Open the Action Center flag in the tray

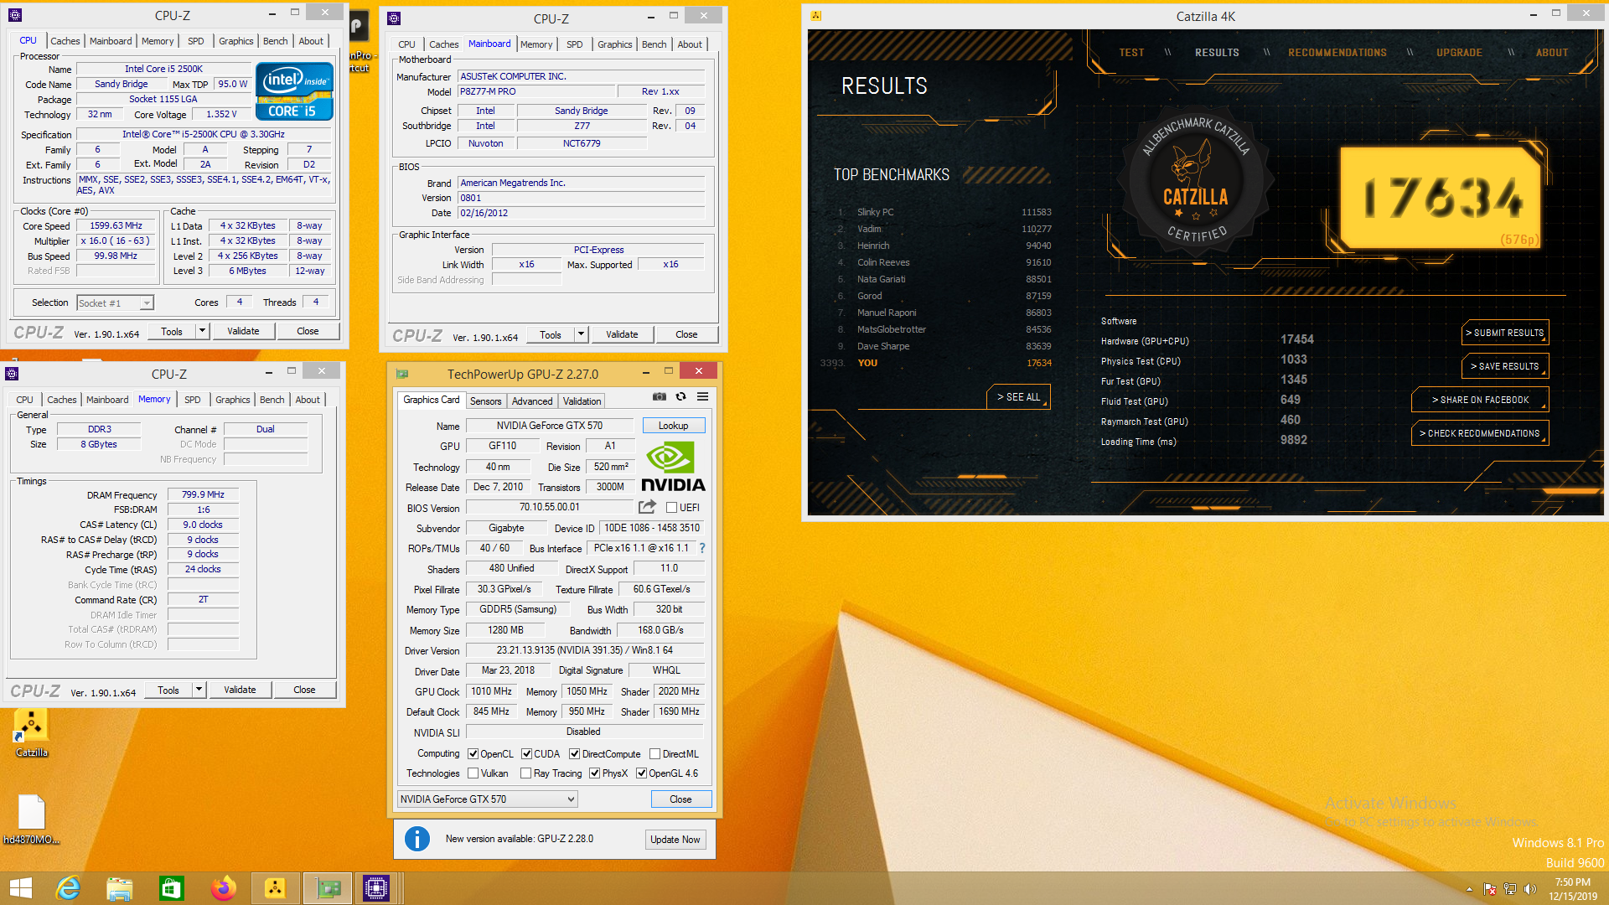click(1489, 889)
